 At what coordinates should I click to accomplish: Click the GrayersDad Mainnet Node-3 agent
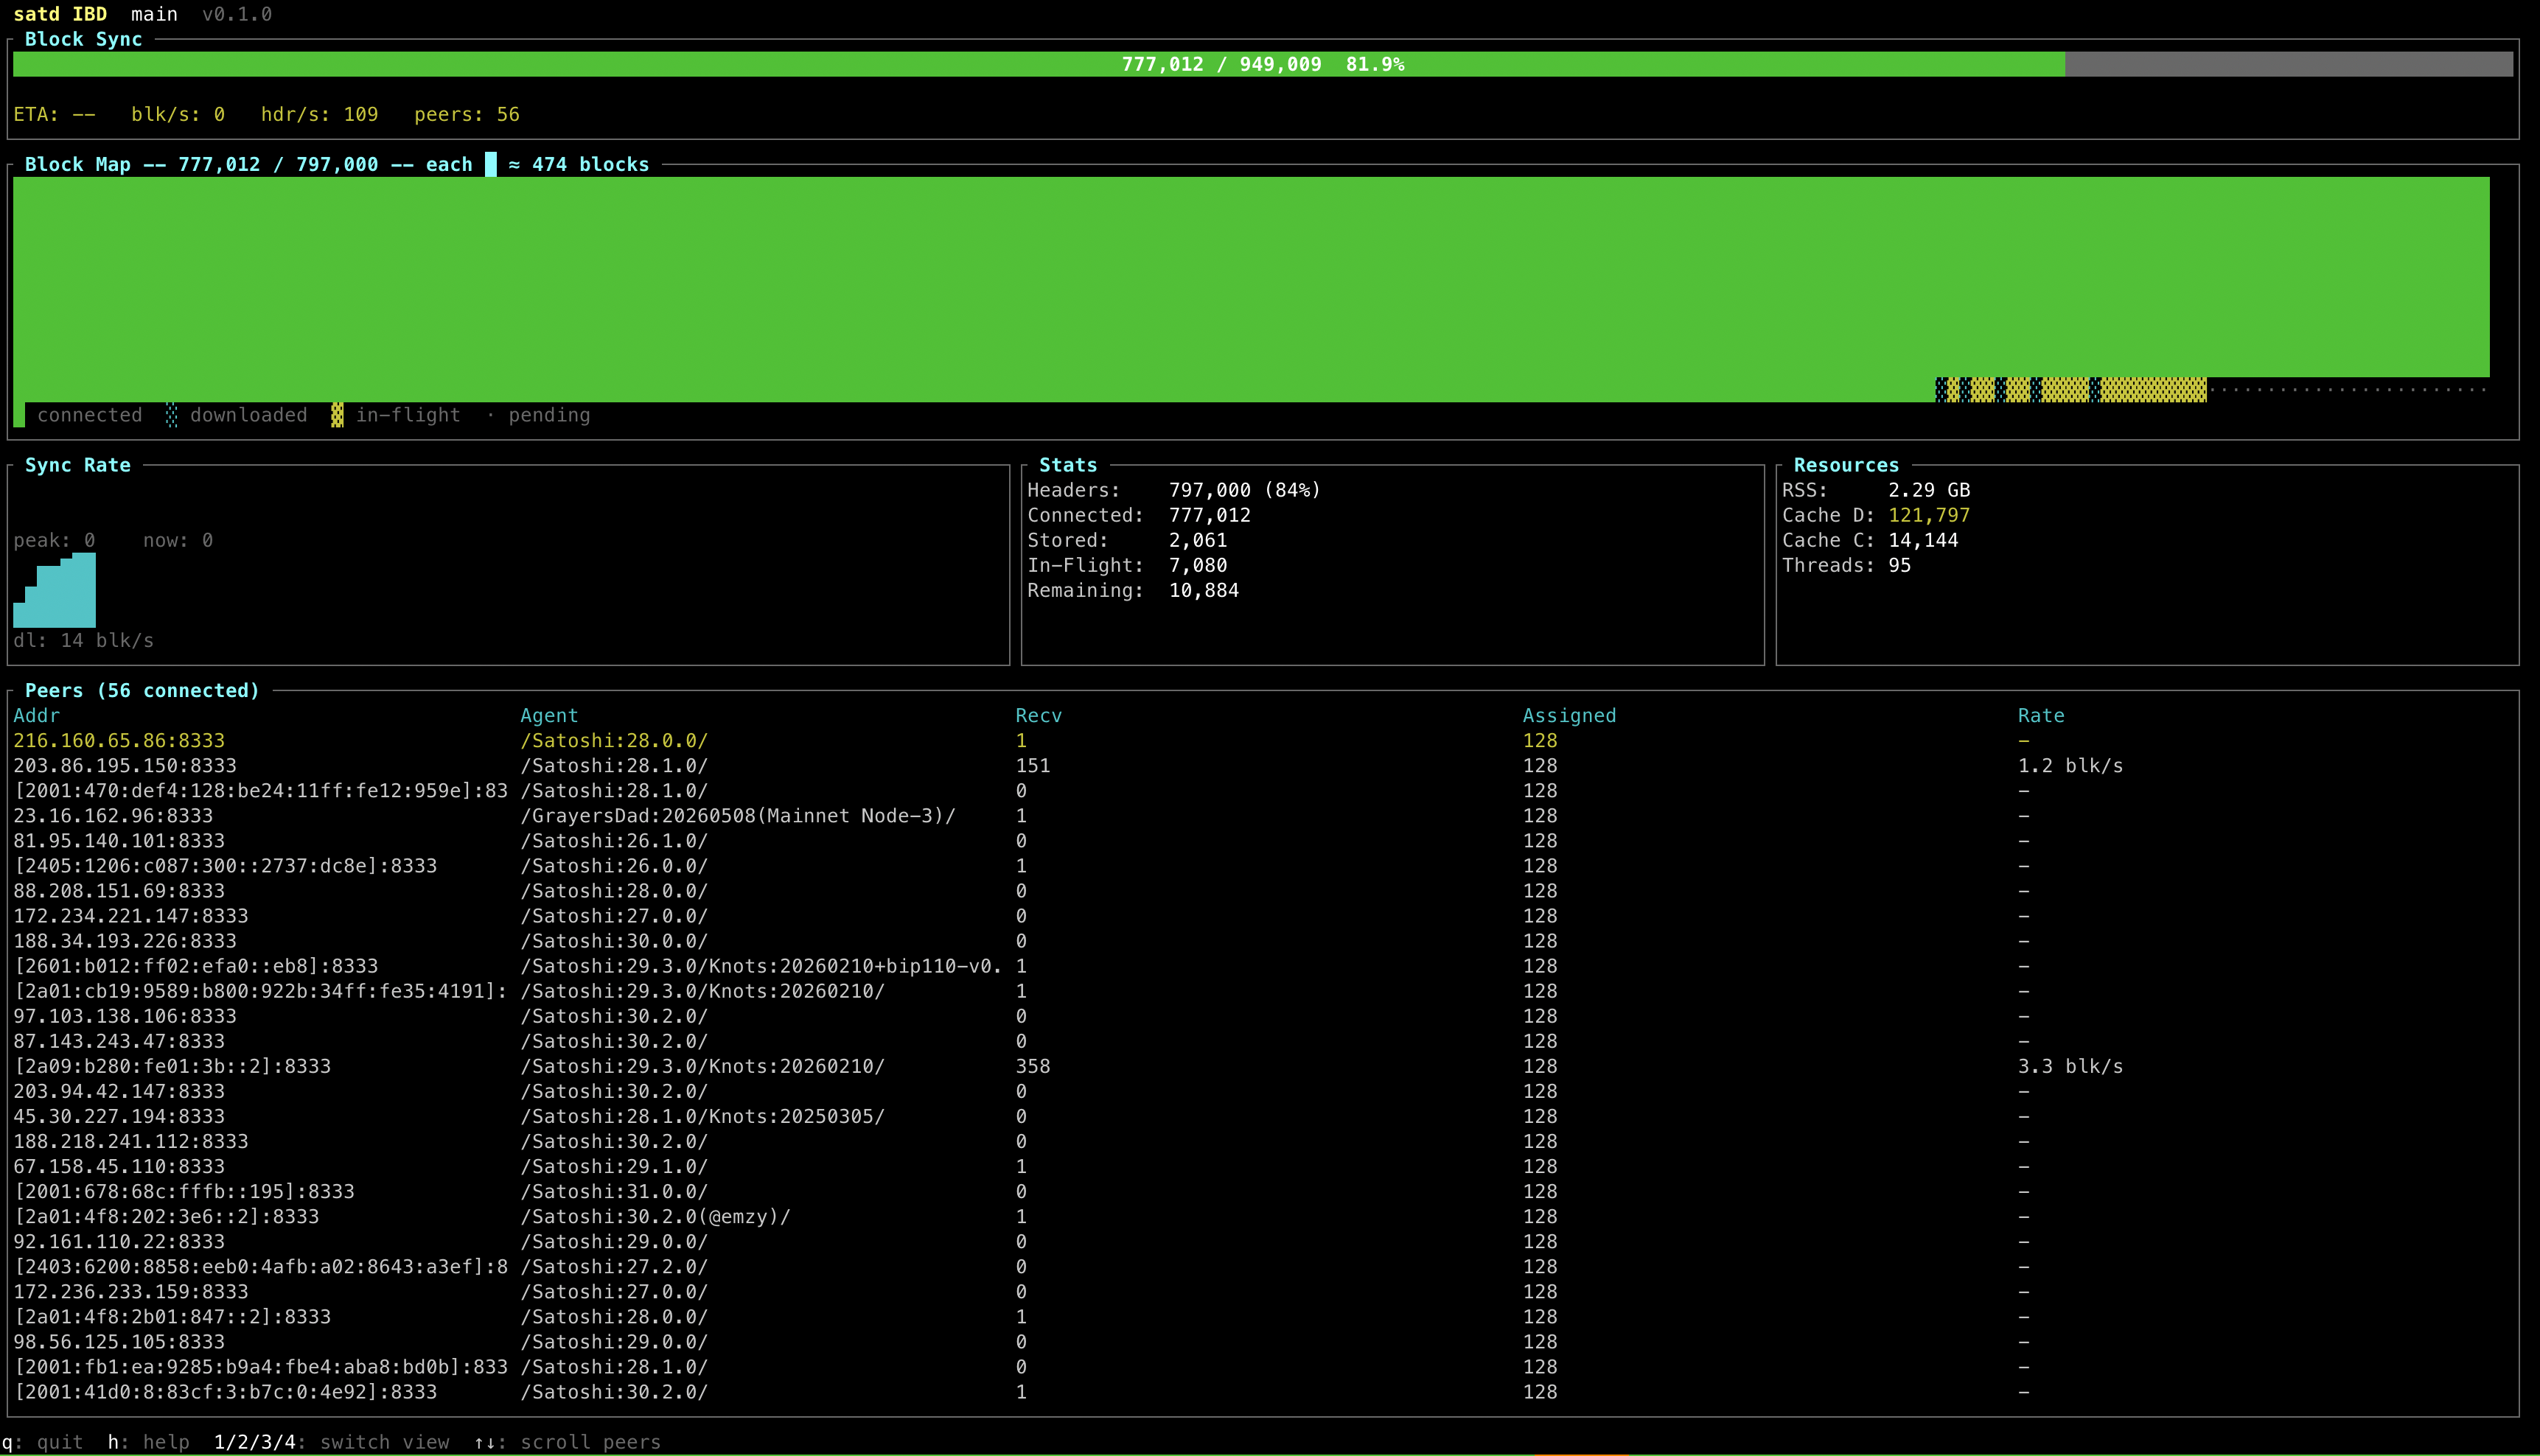point(738,816)
